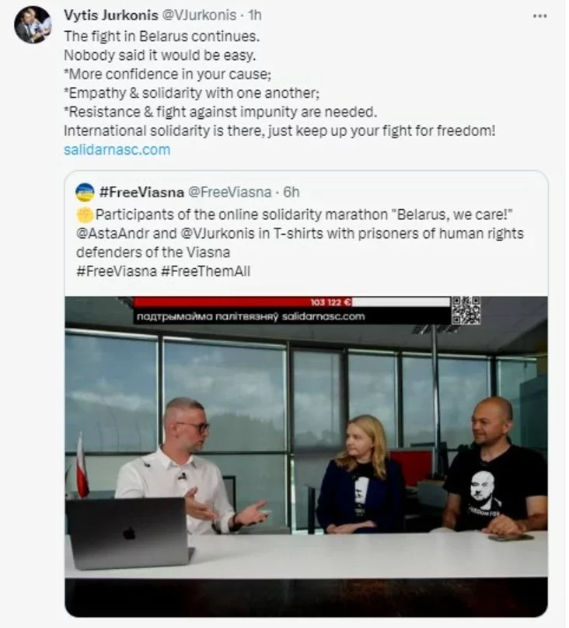Open the tweet's three-dot more menu
This screenshot has height=628, width=569.
click(x=539, y=16)
